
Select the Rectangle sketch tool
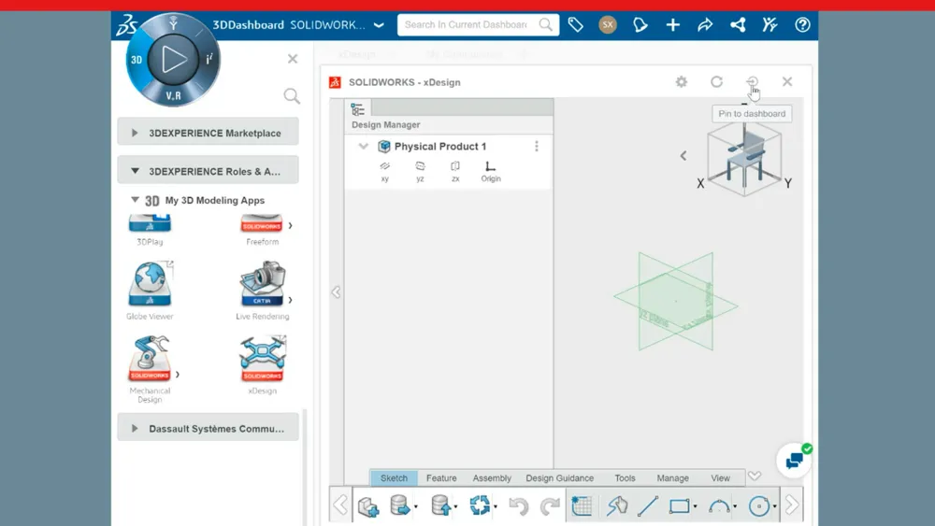679,505
